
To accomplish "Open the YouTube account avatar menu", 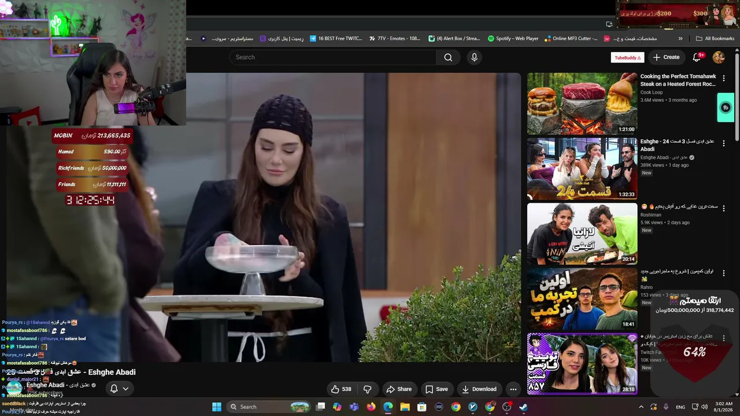I will pyautogui.click(x=719, y=57).
